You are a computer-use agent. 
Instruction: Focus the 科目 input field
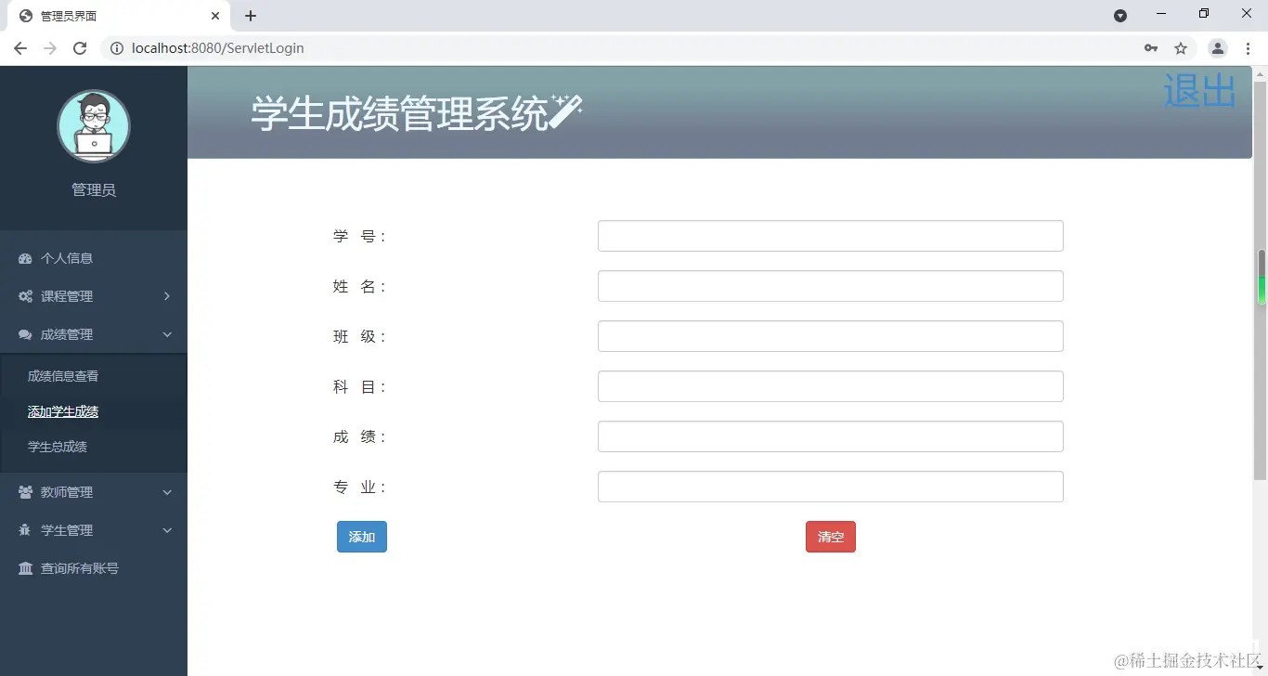tap(831, 386)
